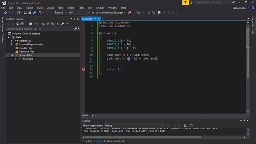Open the Debug menu
Image resolution: width=256 pixels, height=144 pixels.
pos(50,8)
